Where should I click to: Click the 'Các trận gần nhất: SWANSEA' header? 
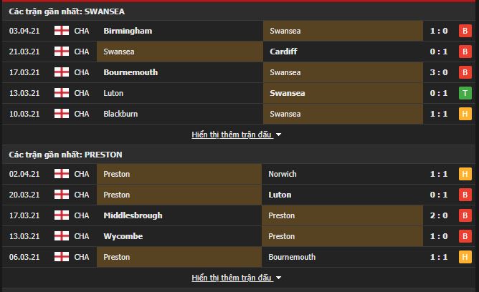tap(67, 11)
